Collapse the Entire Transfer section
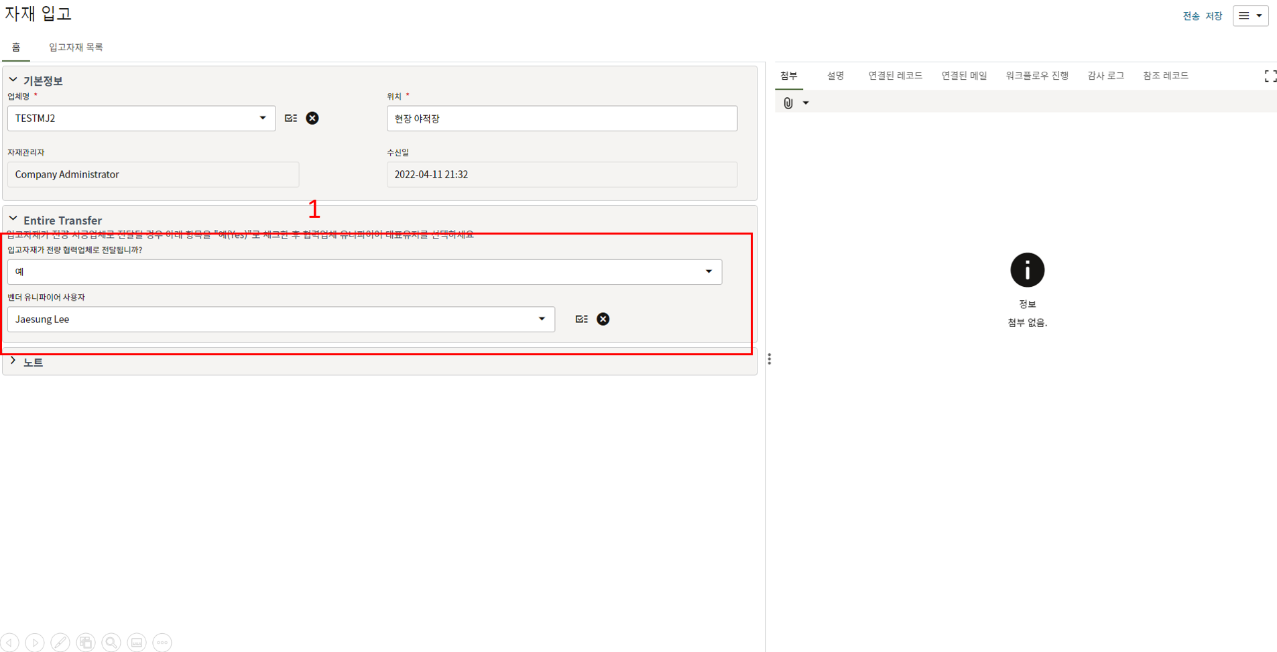The width and height of the screenshot is (1277, 652). tap(13, 219)
